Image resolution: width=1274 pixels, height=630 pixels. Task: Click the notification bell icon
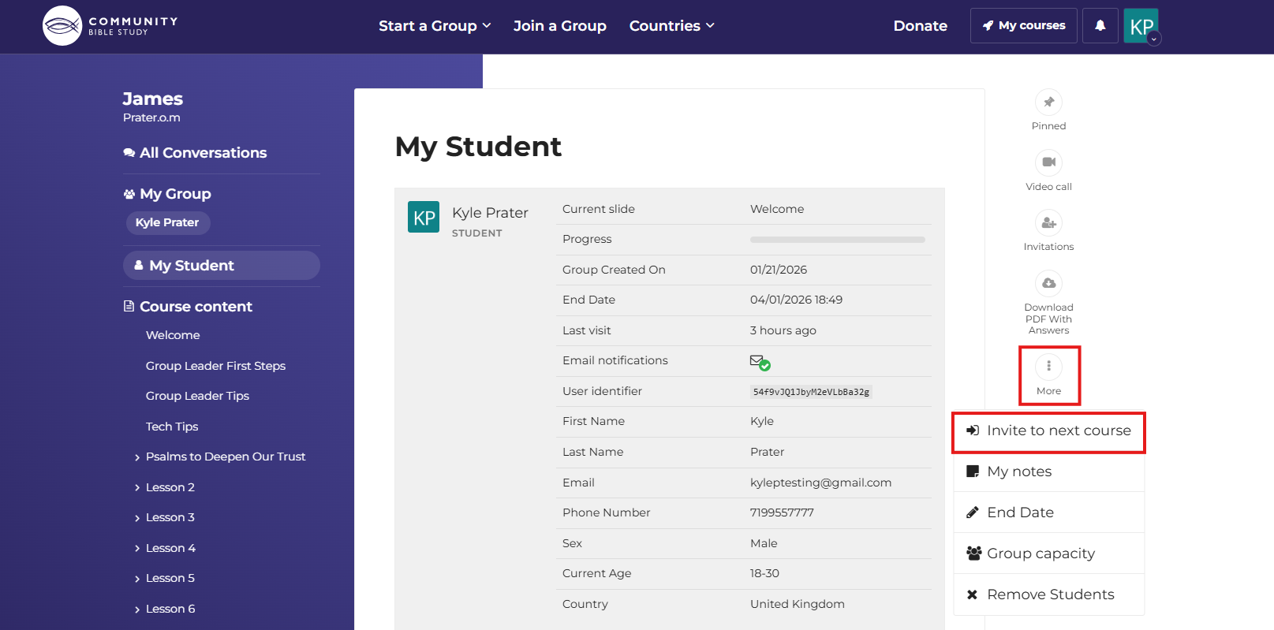tap(1100, 25)
